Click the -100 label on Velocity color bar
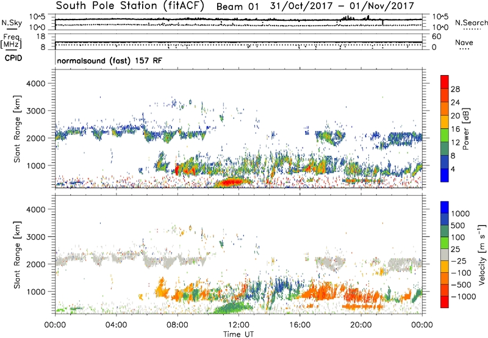Image resolution: width=488 pixels, height=338 pixels. click(461, 273)
